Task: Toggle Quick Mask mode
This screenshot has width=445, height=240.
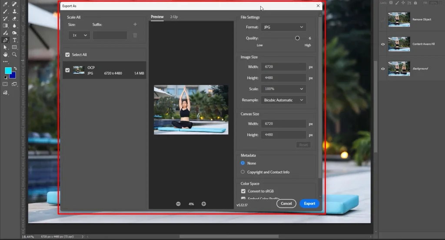Action: (x=5, y=84)
